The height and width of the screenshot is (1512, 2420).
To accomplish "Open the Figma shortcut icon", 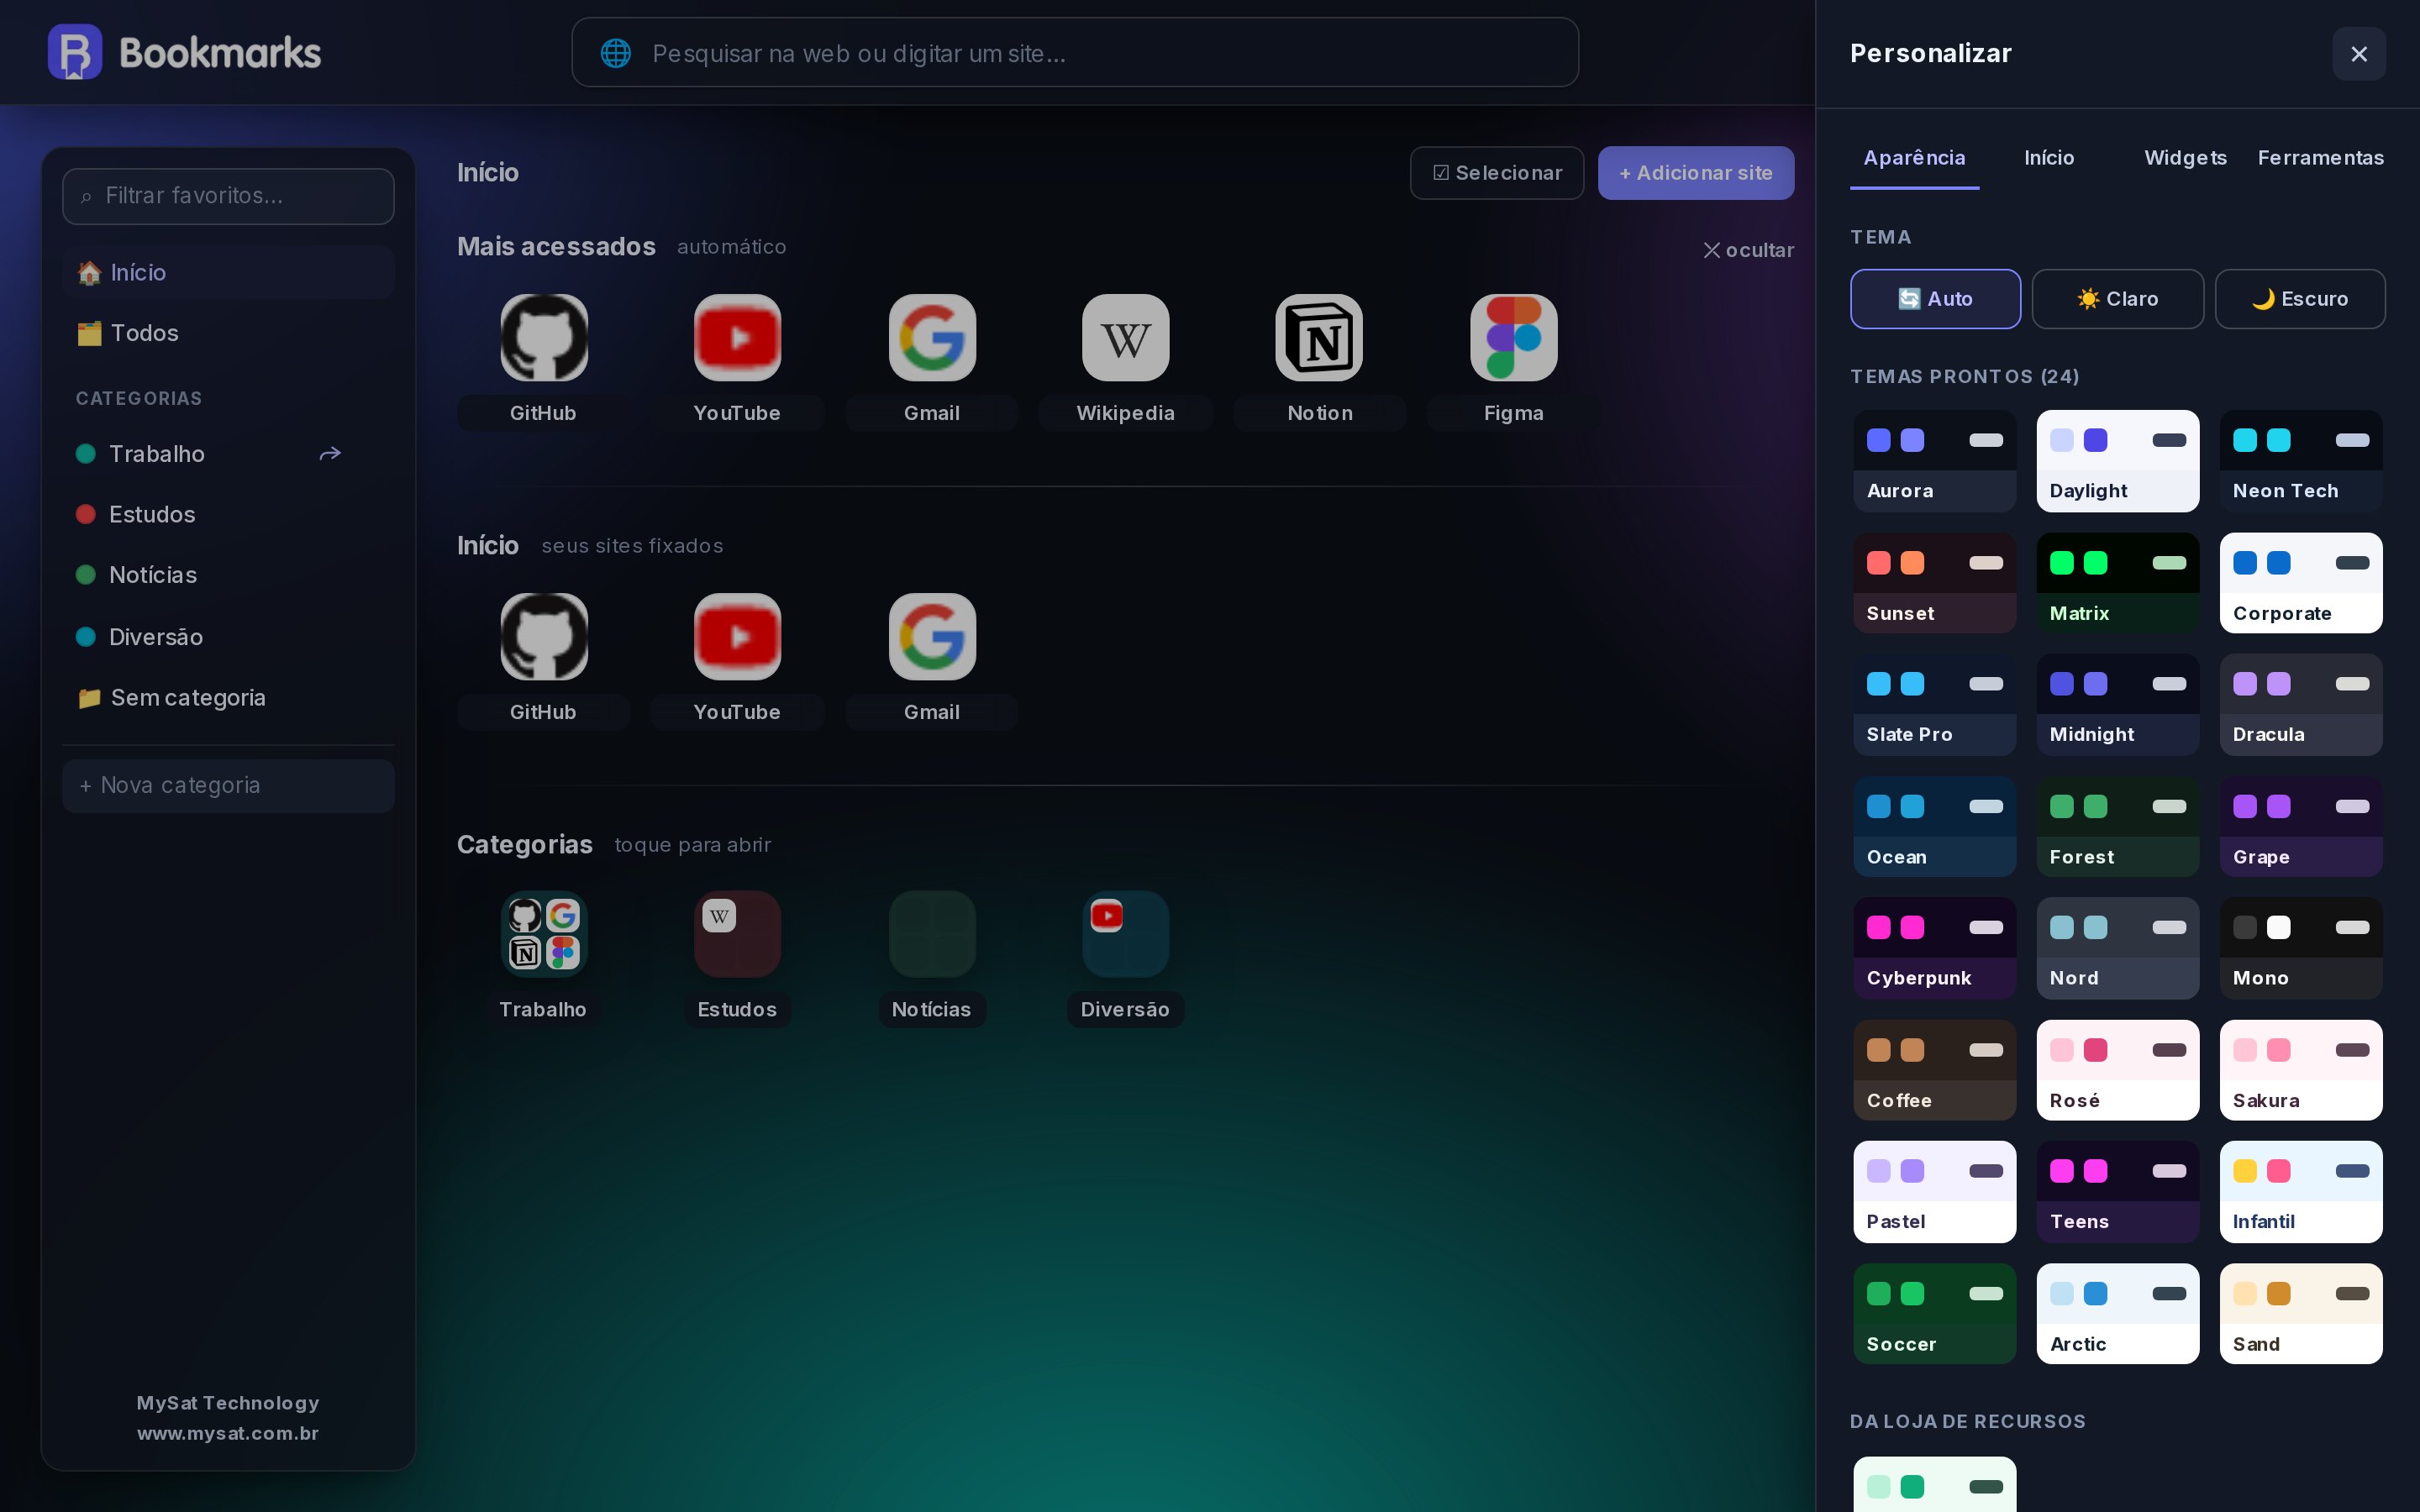I will (1513, 337).
